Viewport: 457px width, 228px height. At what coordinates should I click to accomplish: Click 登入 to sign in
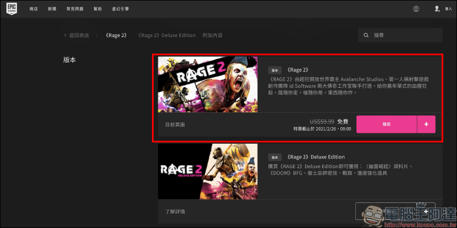448,9
